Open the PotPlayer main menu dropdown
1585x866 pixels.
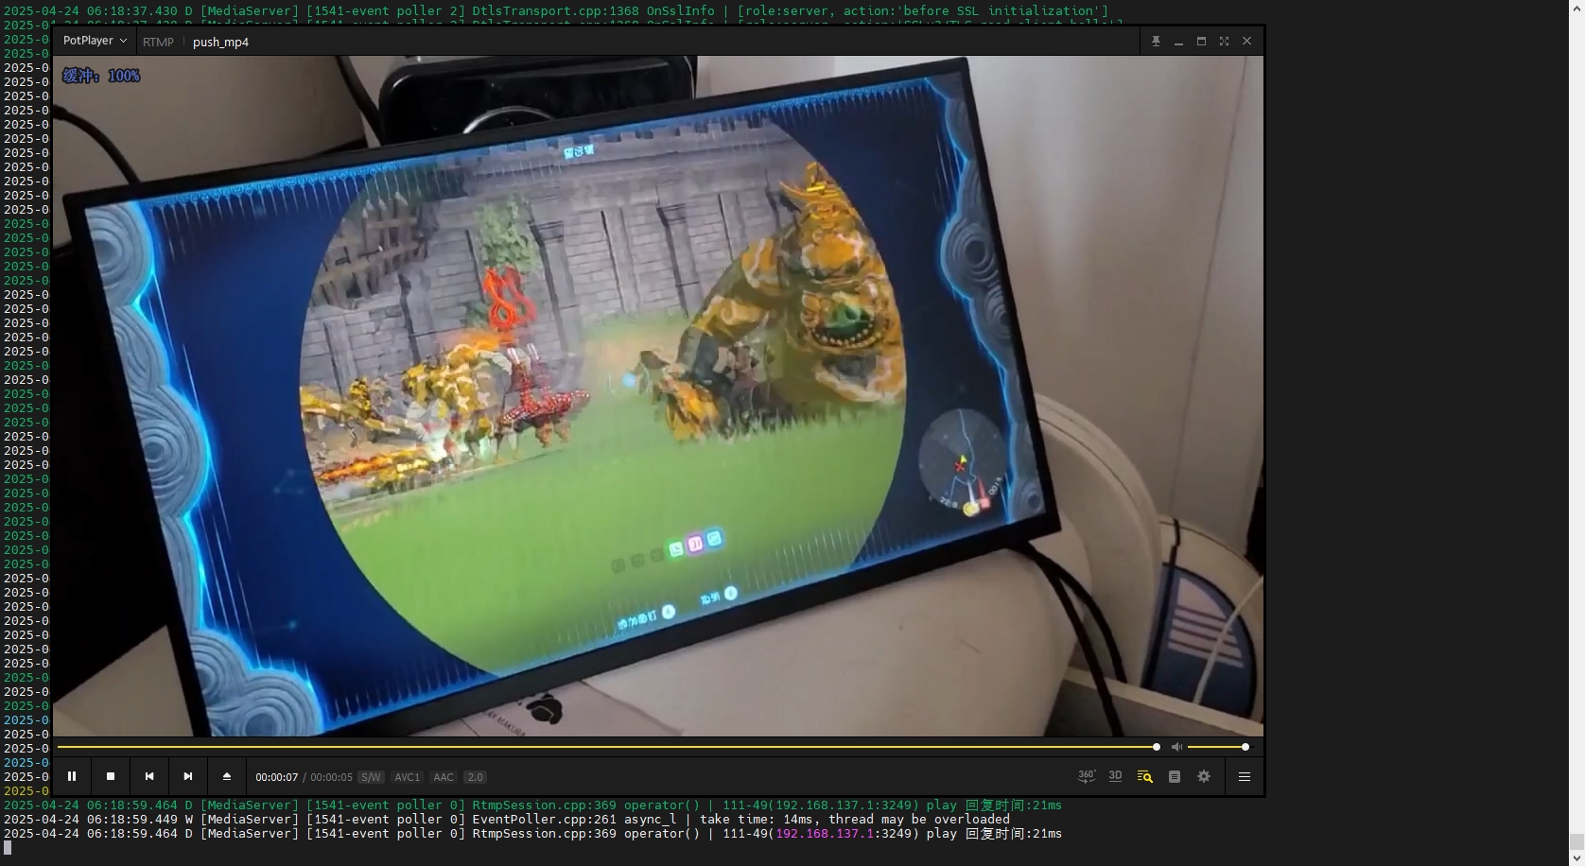pyautogui.click(x=95, y=41)
